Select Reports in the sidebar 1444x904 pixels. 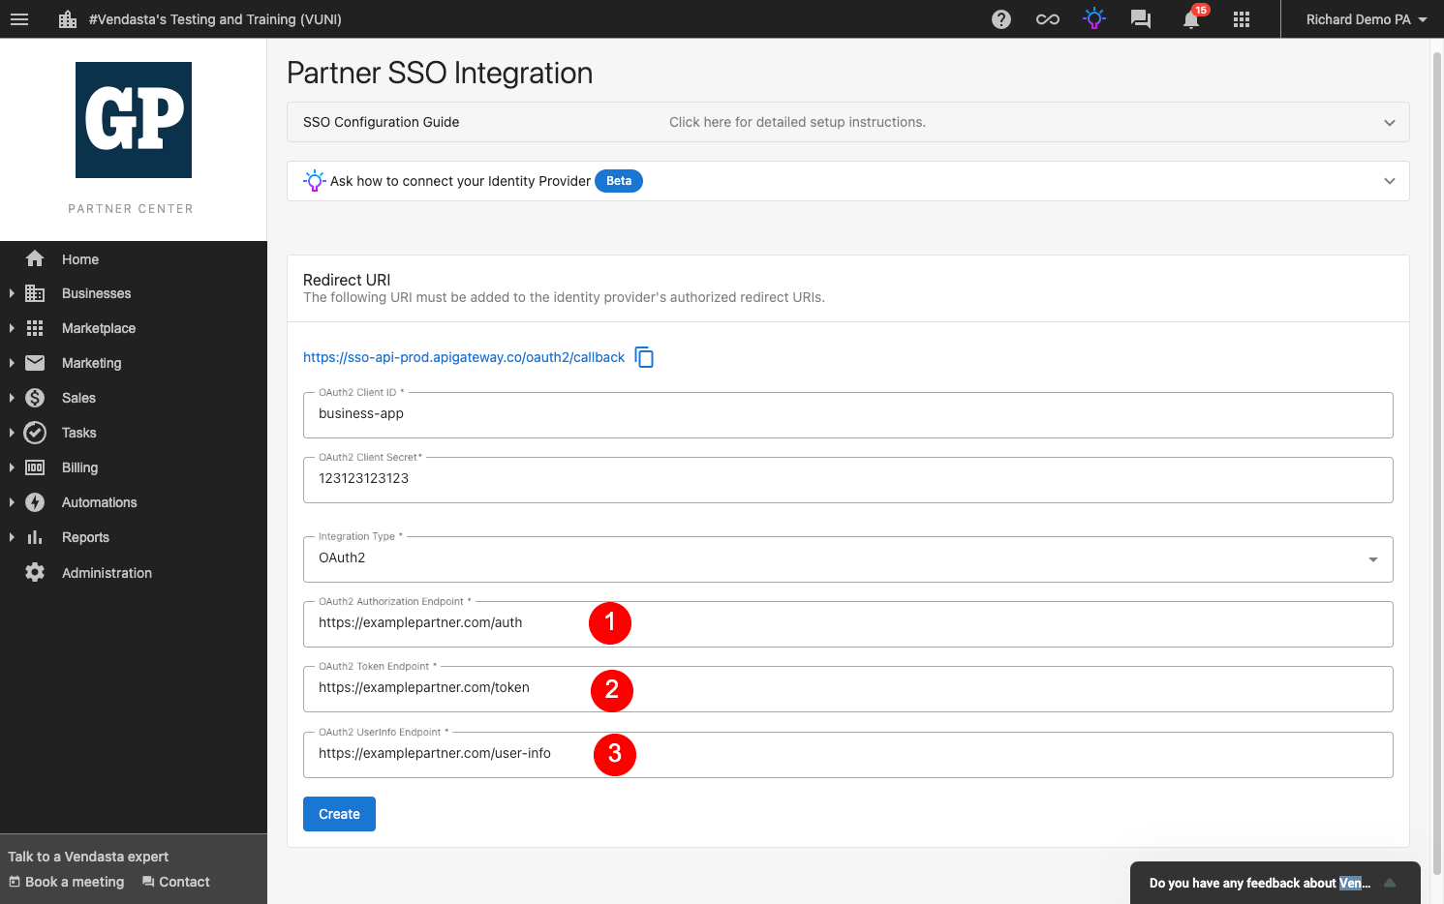point(85,537)
